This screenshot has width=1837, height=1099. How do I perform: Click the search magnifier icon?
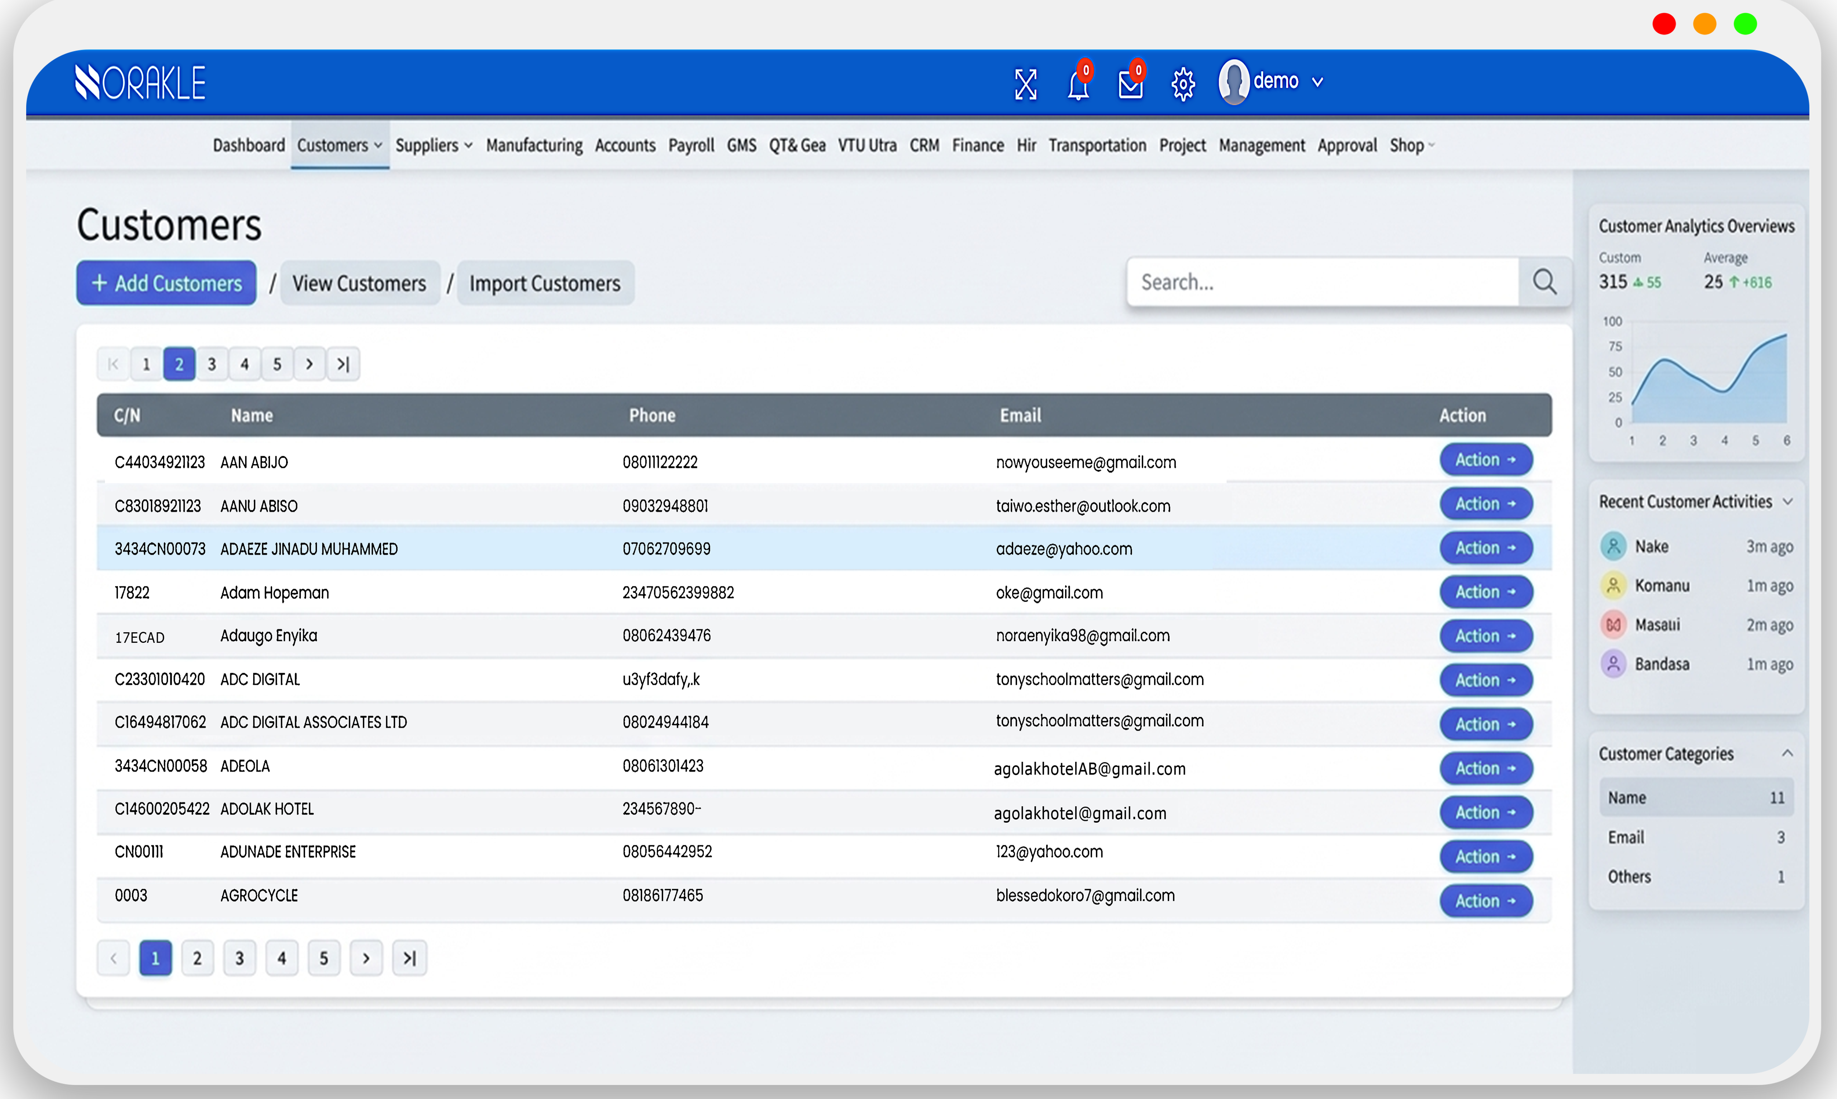[1544, 281]
